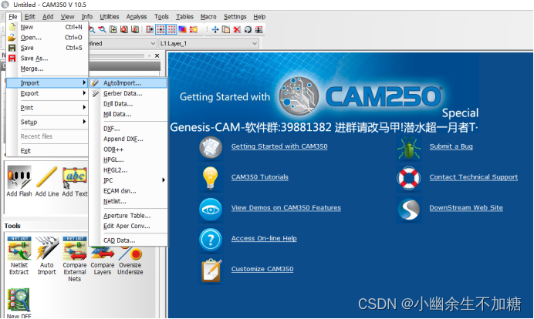The height and width of the screenshot is (319, 534).
Task: Expand the Export submenu
Action: coord(46,93)
